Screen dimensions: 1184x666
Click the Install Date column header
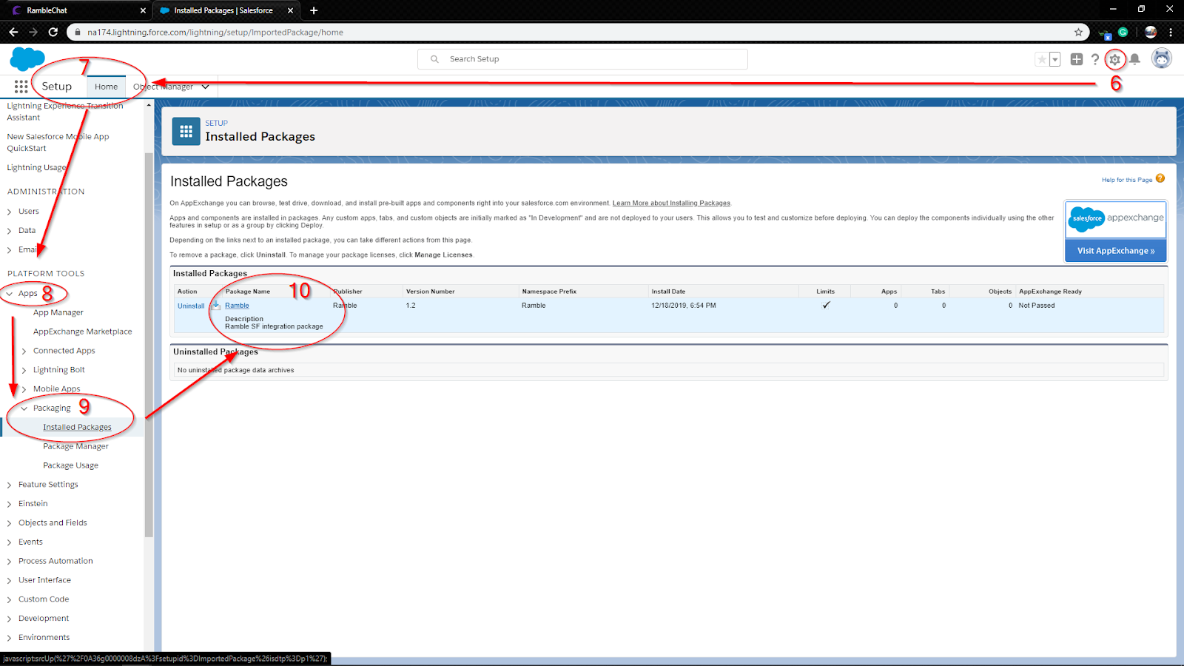(668, 292)
